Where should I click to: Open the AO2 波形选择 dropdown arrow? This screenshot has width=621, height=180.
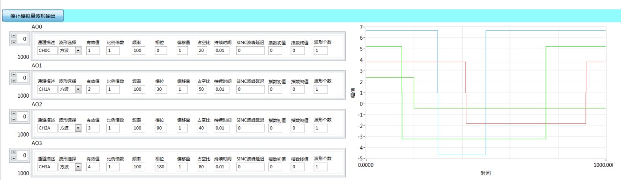78,128
